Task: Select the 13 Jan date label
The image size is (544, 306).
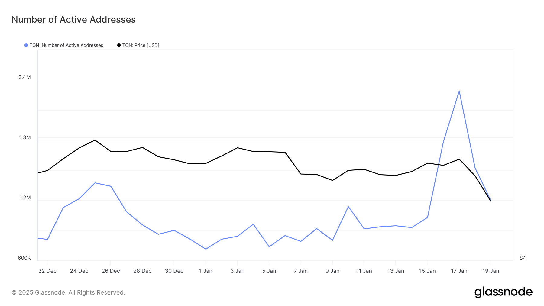Action: pyautogui.click(x=396, y=271)
